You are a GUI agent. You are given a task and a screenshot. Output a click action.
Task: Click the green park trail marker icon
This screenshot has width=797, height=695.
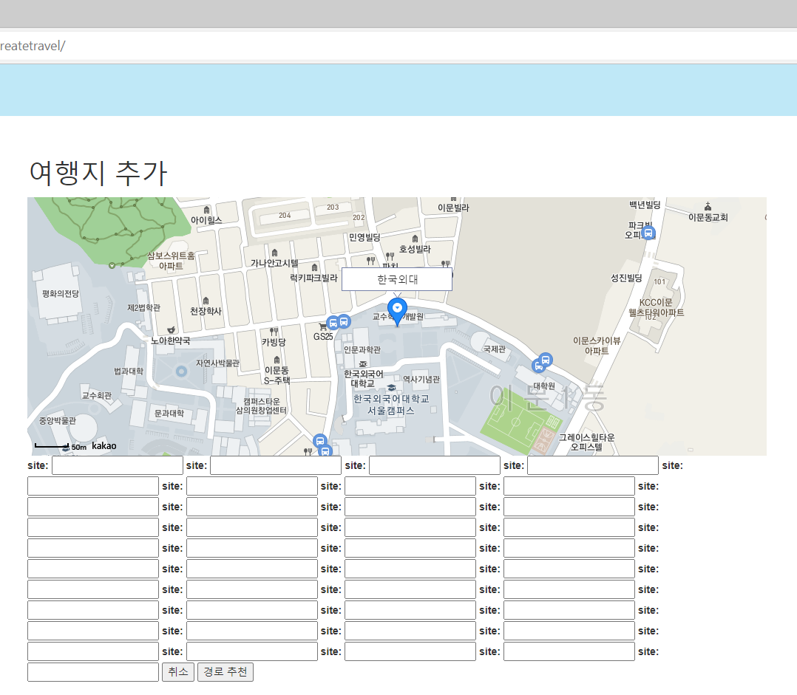[112, 265]
